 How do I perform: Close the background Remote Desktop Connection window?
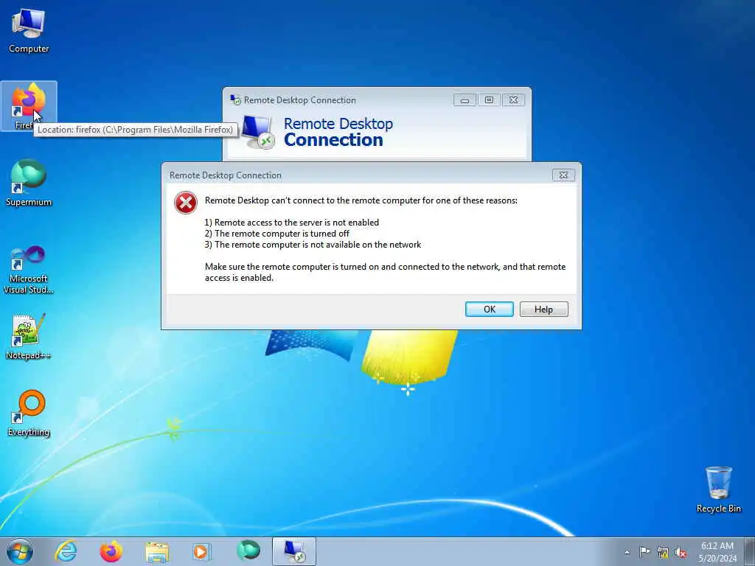(x=513, y=100)
